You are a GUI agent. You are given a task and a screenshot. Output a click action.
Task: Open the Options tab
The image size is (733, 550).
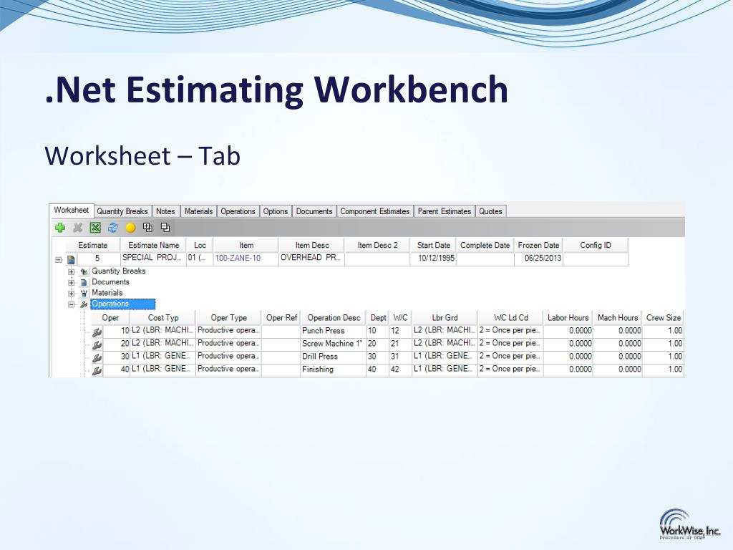tap(276, 211)
